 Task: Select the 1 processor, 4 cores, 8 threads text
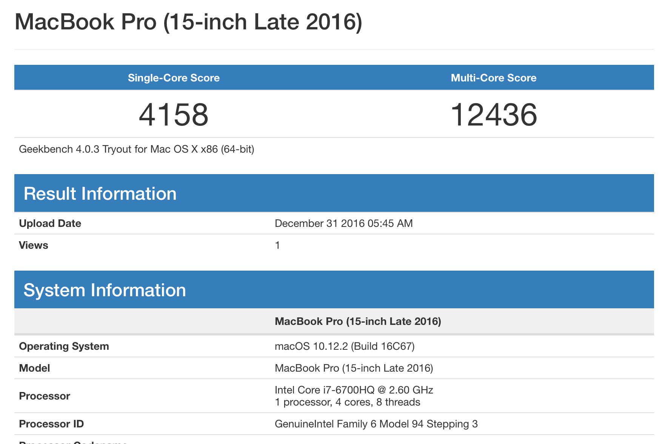point(348,402)
